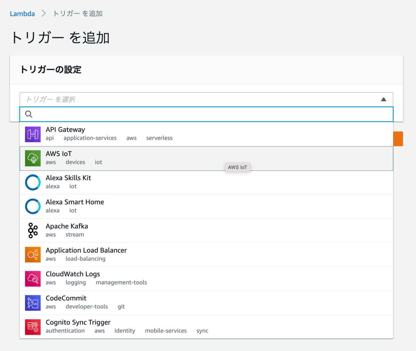Screen dimensions: 416x351
Task: Click the CloudWatch Logs pink icon
Action: tap(33, 279)
